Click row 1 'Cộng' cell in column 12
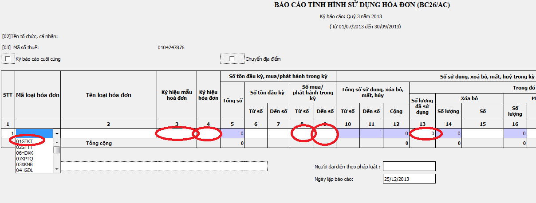Screen dimensions: 536x203 tap(396, 133)
